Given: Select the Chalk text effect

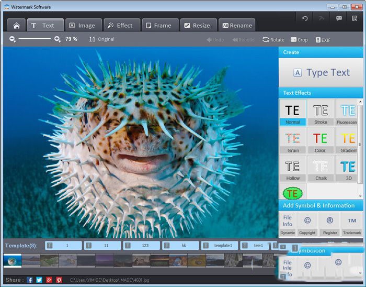Looking at the screenshot, I should click(321, 169).
